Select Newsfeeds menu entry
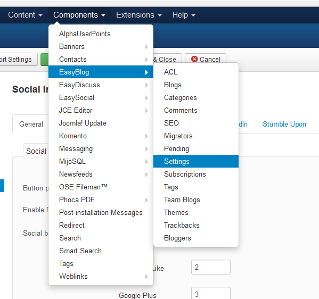The height and width of the screenshot is (299, 319). pyautogui.click(x=101, y=174)
